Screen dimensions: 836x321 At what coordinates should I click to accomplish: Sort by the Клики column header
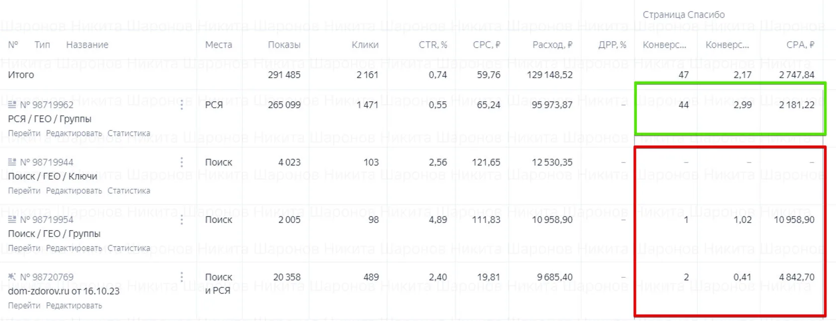(x=365, y=45)
